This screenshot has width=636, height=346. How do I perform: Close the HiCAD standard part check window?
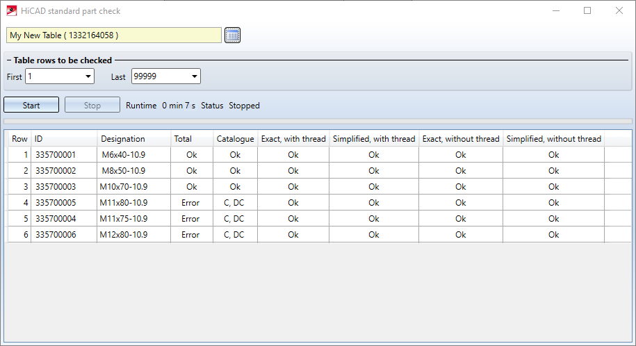click(x=619, y=11)
